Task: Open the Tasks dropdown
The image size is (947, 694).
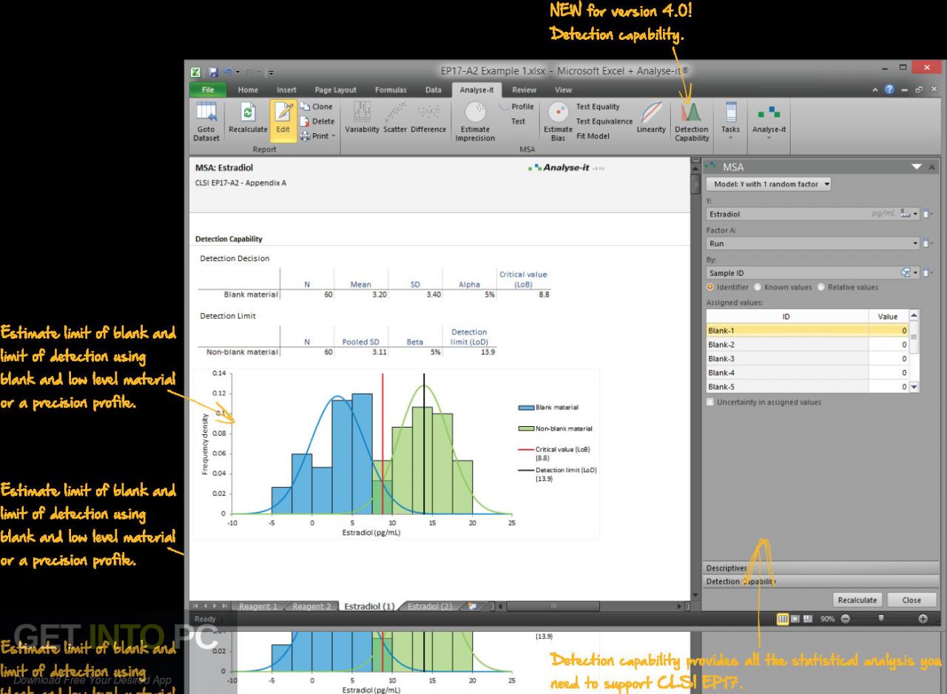Action: pyautogui.click(x=730, y=122)
